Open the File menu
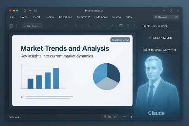Viewport: 189px width, 126px height. (12, 17)
